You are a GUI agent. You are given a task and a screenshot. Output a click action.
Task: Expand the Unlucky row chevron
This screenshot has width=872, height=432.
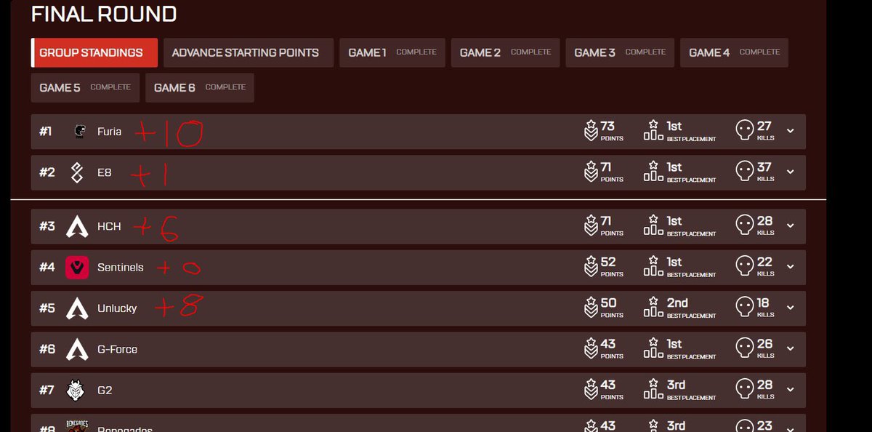tap(791, 308)
